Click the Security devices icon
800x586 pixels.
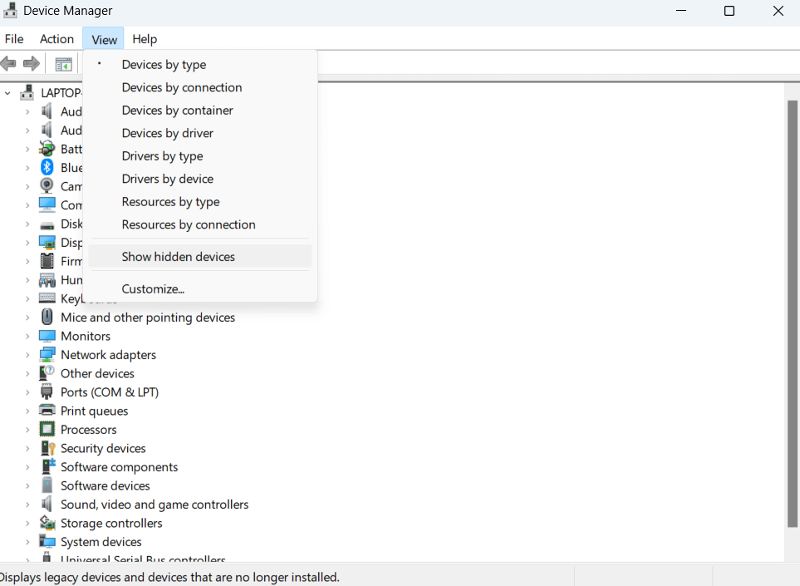[47, 449]
